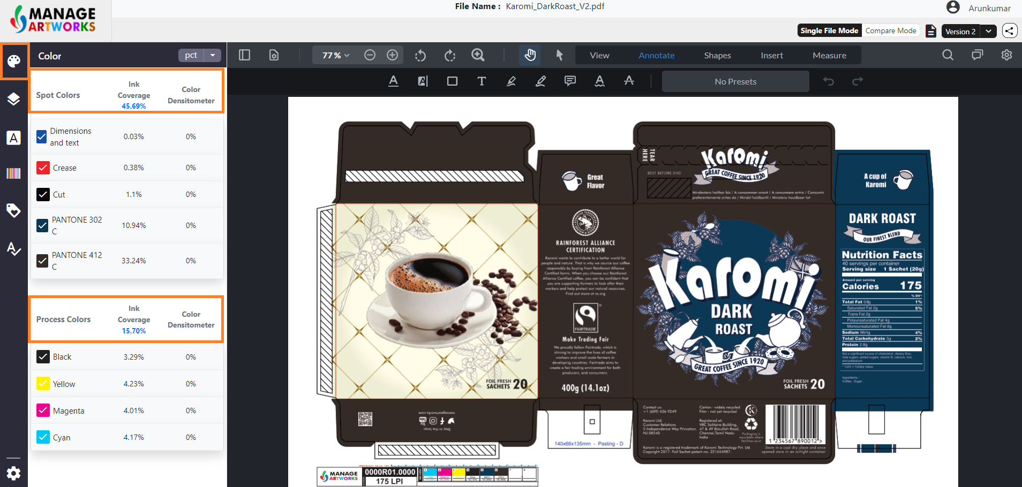Click the pct unit button
This screenshot has width=1022, height=487.
[191, 55]
